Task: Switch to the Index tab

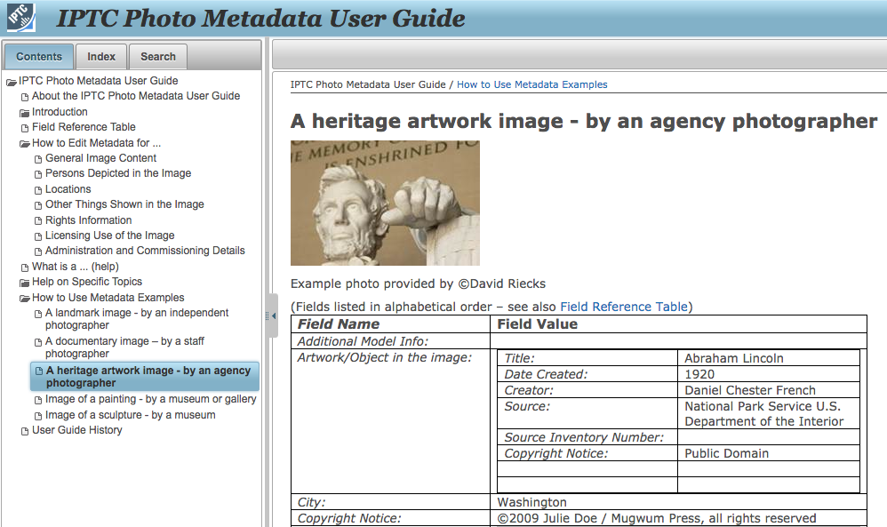Action: pyautogui.click(x=100, y=56)
